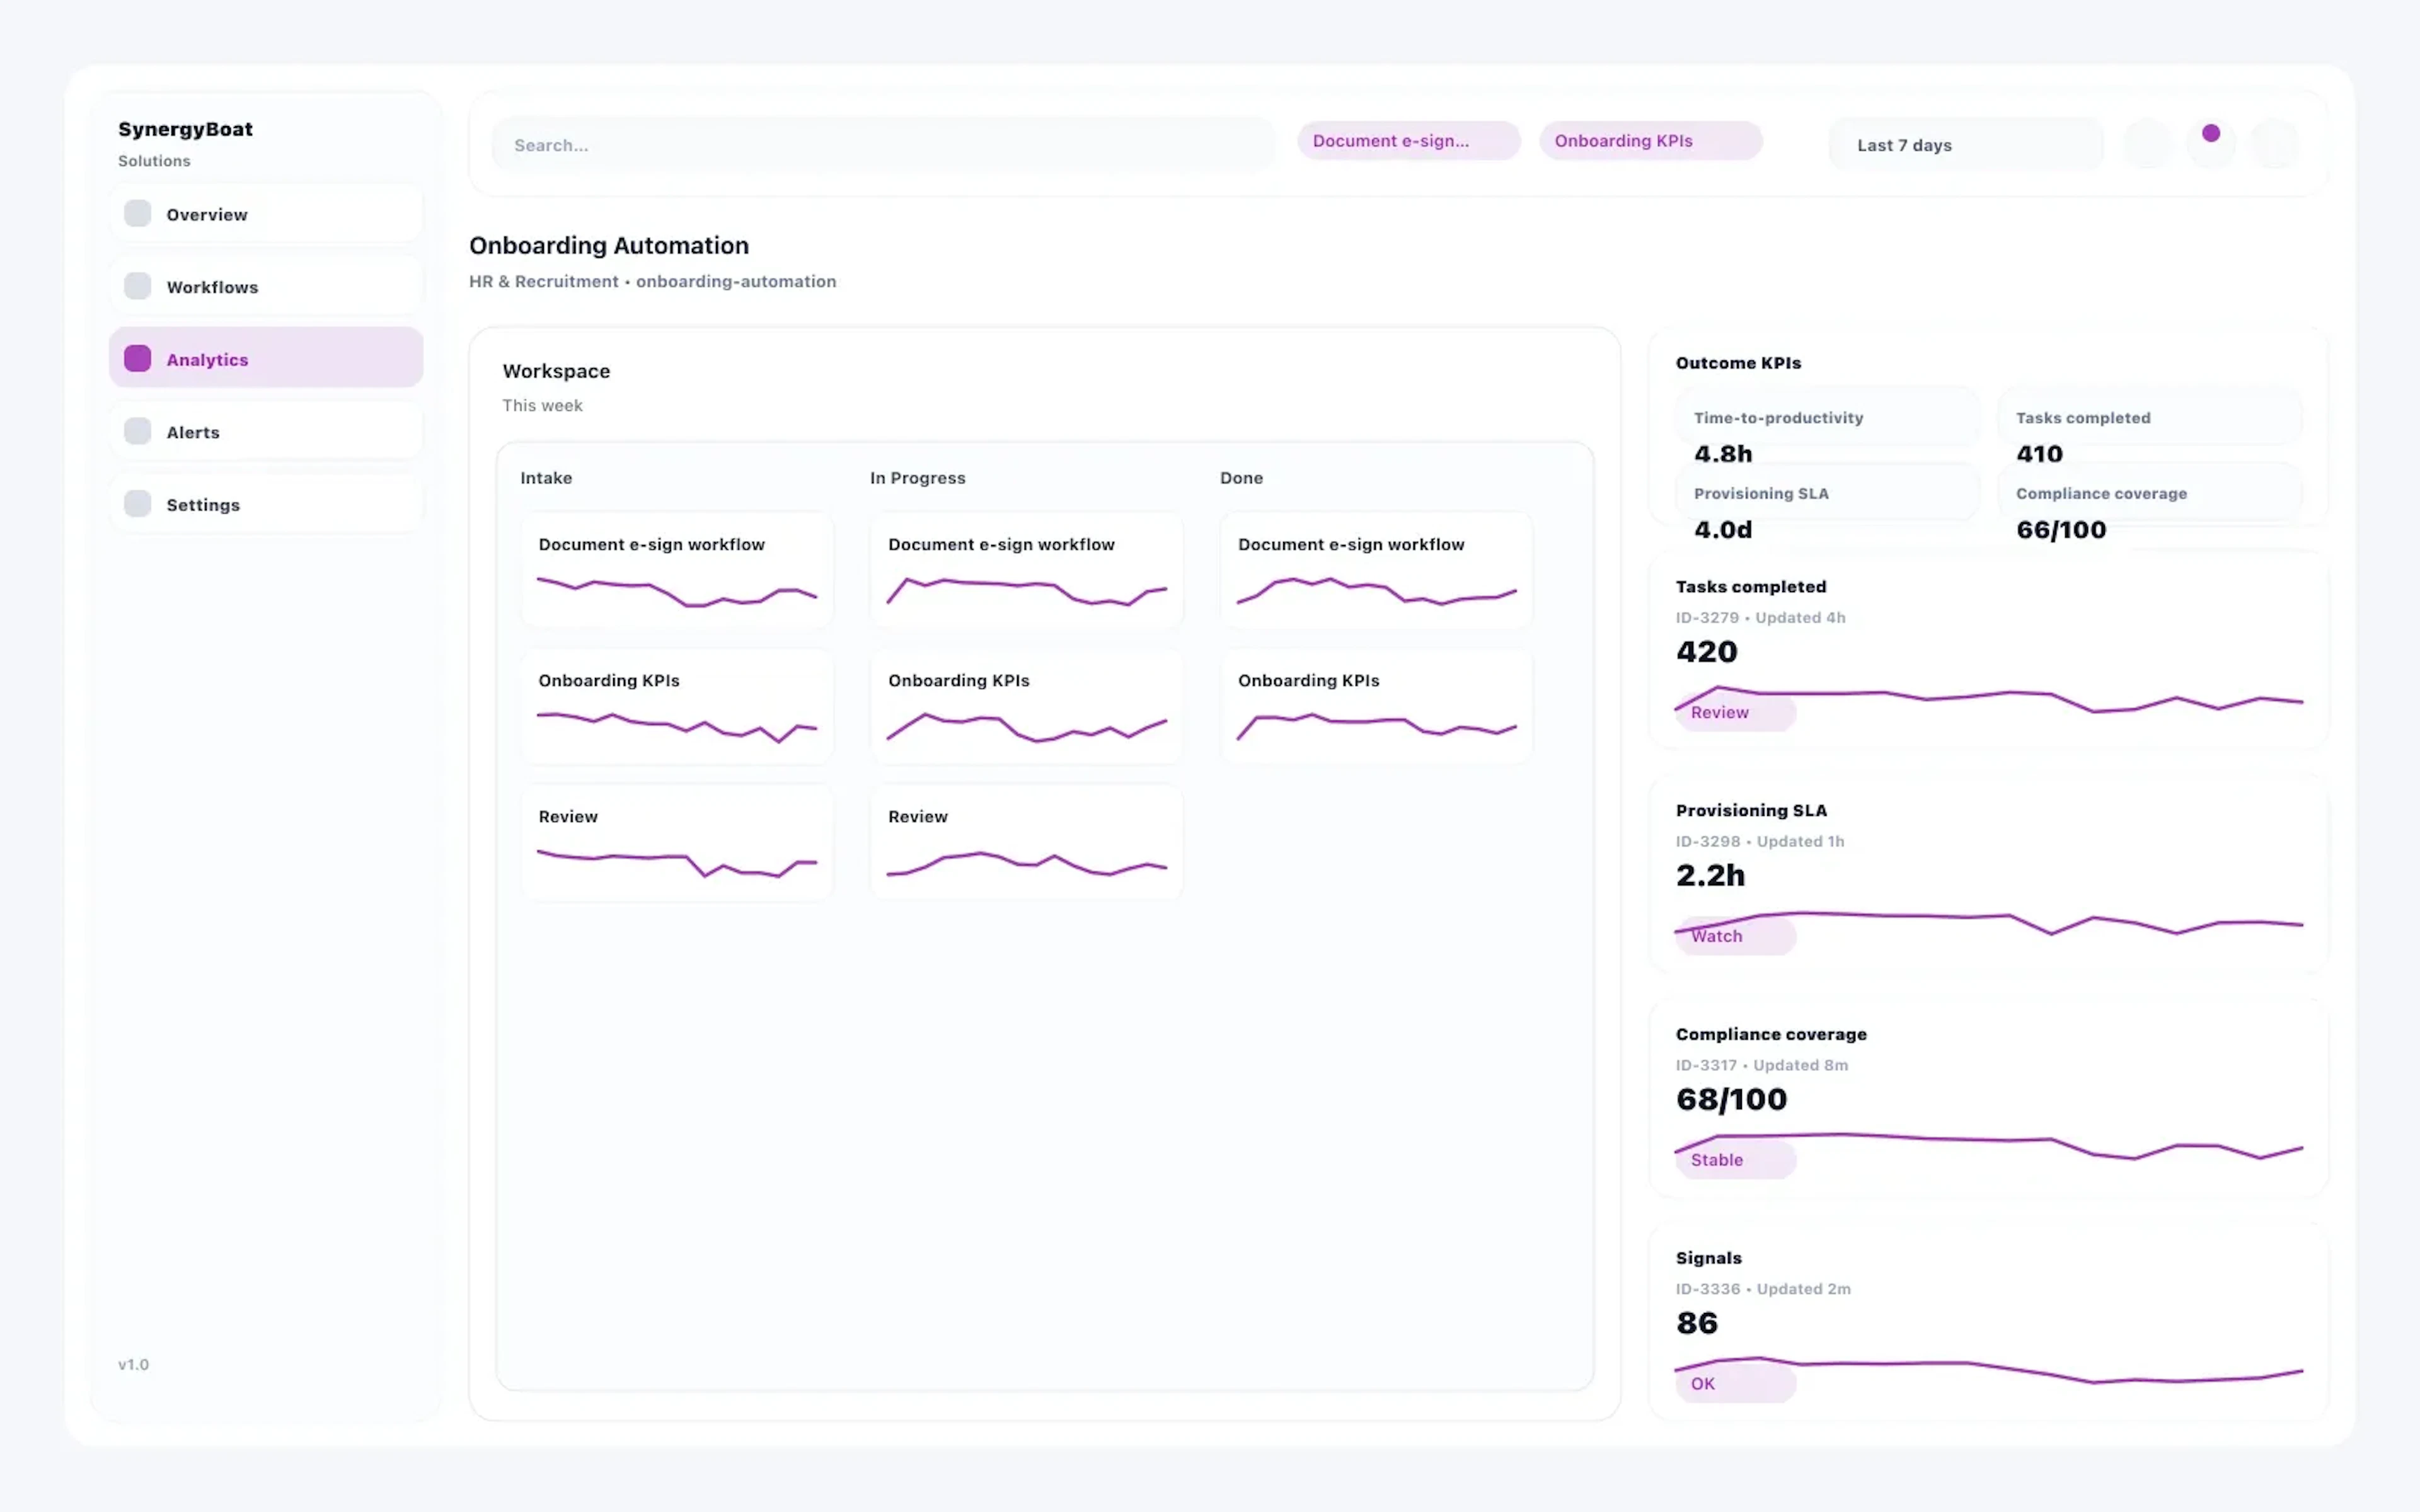Navigate to the Workflows page

click(212, 286)
